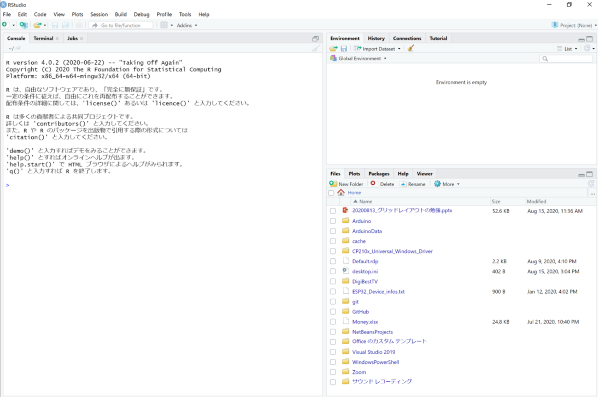Click the Home breadcrumb link
598x397 pixels.
pyautogui.click(x=354, y=193)
